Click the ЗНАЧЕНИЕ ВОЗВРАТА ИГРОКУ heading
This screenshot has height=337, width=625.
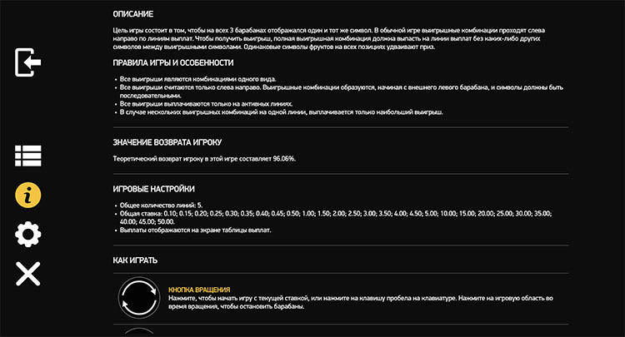pos(167,142)
